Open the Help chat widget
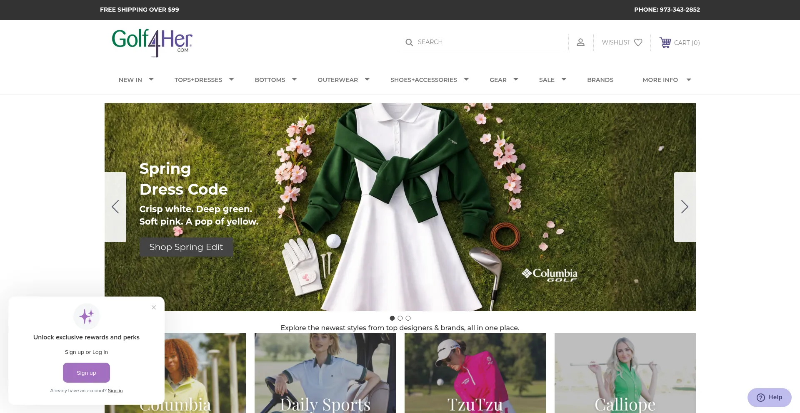This screenshot has width=800, height=413. tap(769, 397)
